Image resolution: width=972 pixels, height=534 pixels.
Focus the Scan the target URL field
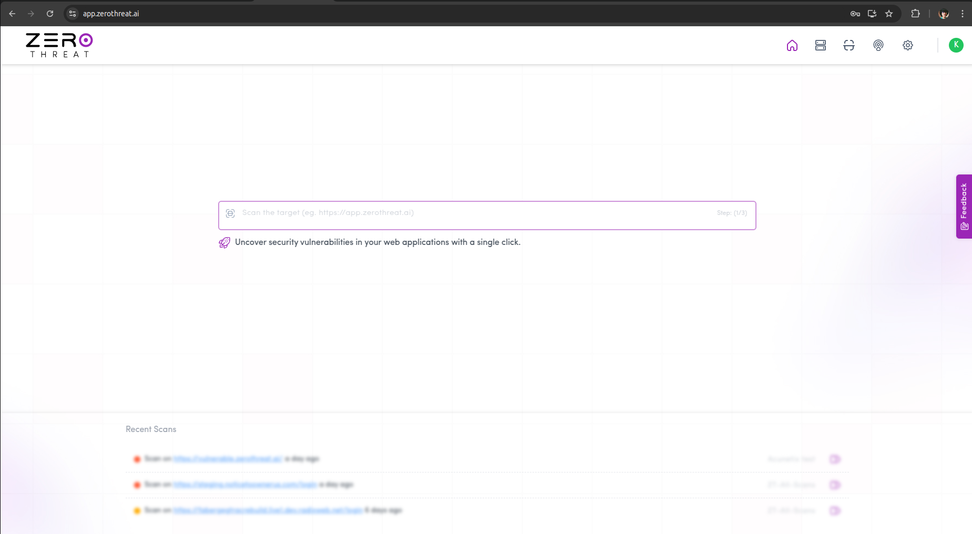click(487, 215)
